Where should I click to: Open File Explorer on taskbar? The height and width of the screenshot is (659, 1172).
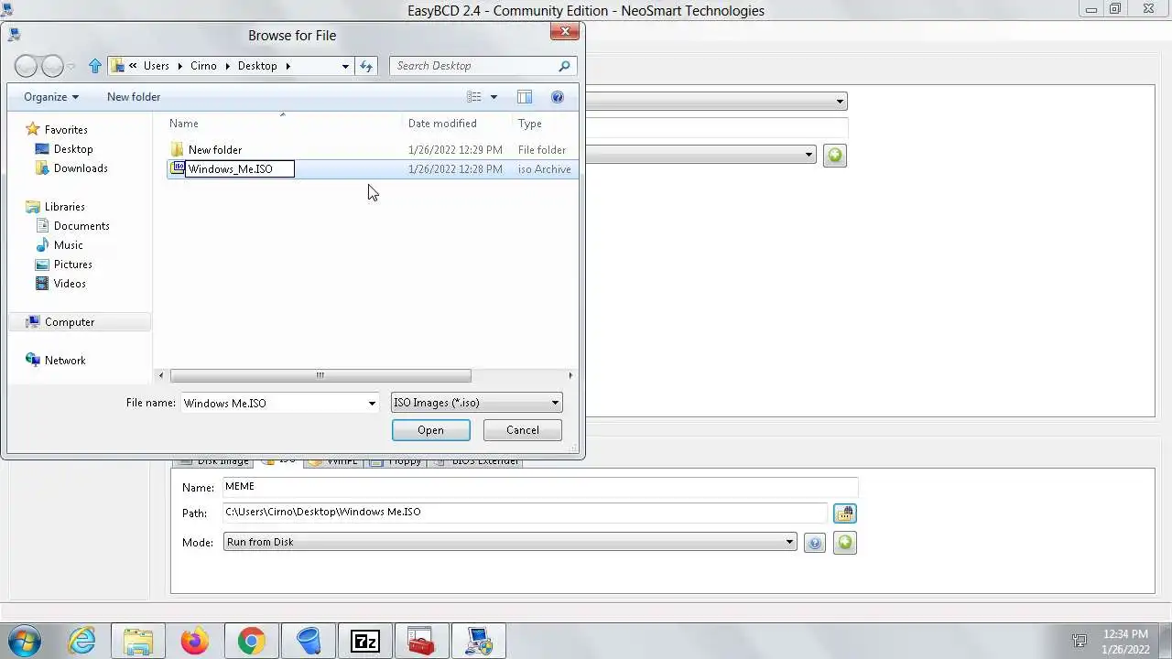(138, 642)
